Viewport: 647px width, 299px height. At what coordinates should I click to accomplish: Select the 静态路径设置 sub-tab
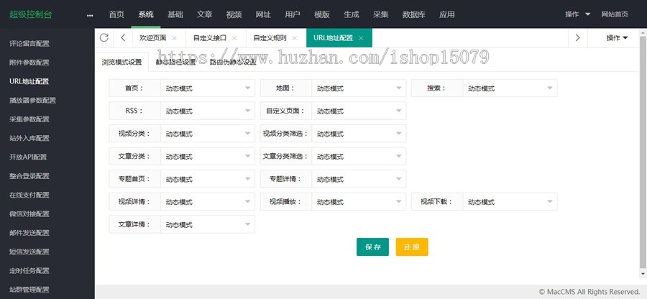tap(175, 63)
